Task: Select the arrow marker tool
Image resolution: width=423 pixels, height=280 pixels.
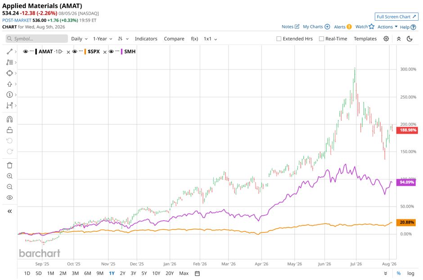Action: click(x=10, y=84)
